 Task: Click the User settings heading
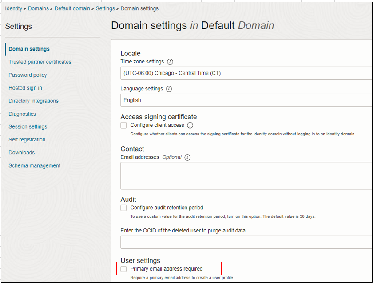(140, 261)
